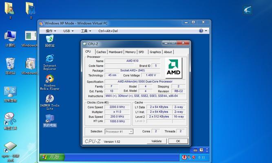This screenshot has height=163, width=272.
Task: Expand the arrow beside the help icon
Action: click(206, 31)
